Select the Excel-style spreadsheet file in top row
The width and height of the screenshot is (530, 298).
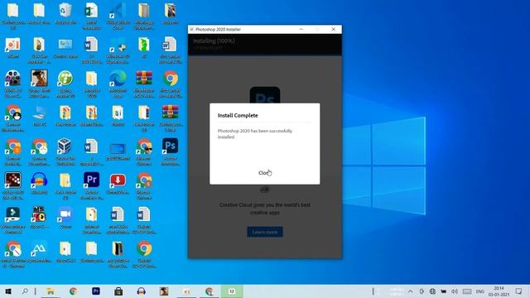(92, 17)
